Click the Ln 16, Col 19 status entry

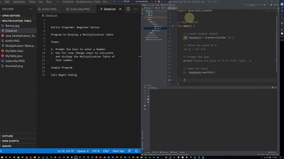point(66,151)
